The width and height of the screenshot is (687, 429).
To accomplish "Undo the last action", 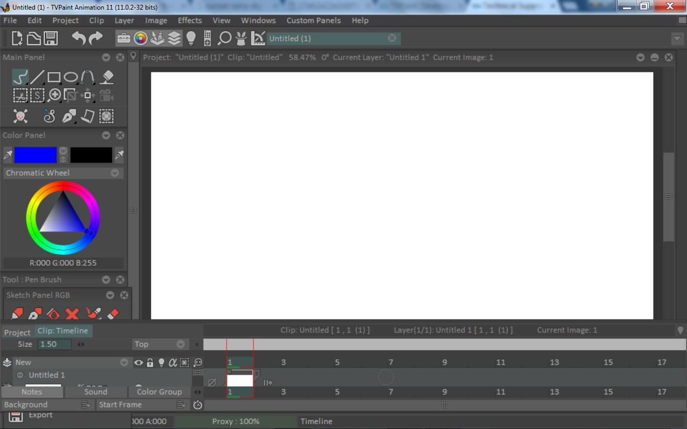I will point(79,38).
